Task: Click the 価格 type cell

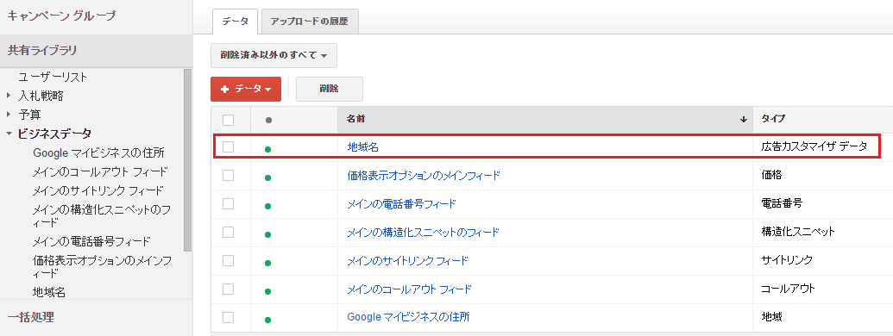Action: point(771,175)
